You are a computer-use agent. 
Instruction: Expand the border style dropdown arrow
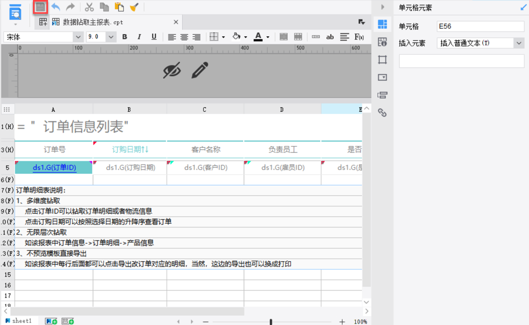[x=223, y=37]
